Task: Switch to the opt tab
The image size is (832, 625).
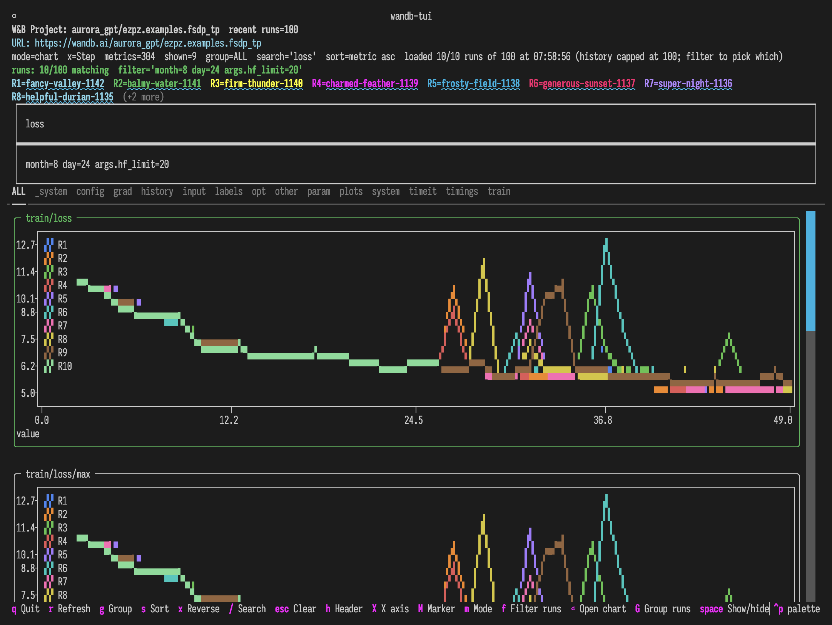Action: 259,191
